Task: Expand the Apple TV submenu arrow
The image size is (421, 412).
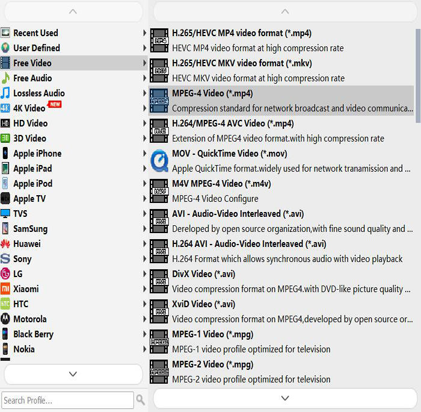Action: pos(145,198)
